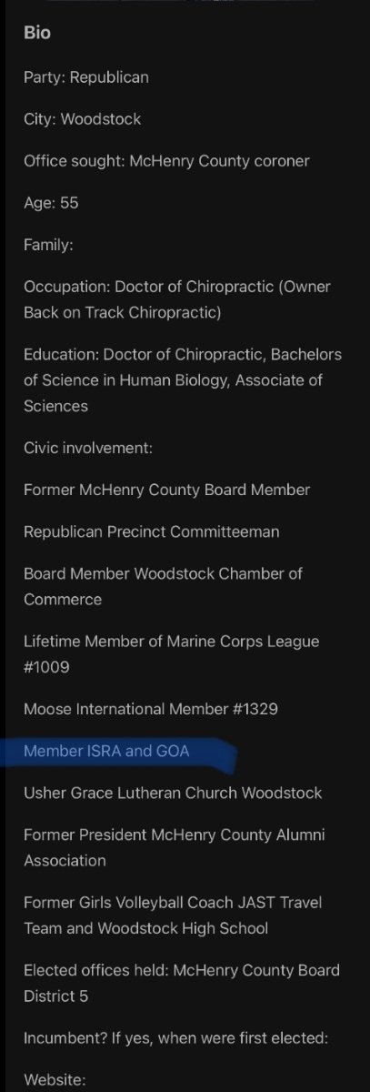This screenshot has height=1092, width=370.
Task: Click 'Usher Grace Lutheran Church Woodstock' entry
Action: [173, 793]
